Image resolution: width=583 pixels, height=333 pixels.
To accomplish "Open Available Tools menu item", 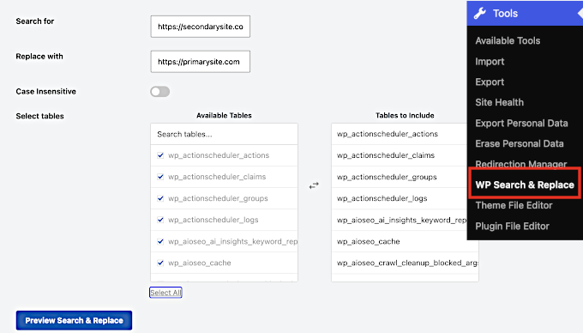I will pyautogui.click(x=508, y=41).
